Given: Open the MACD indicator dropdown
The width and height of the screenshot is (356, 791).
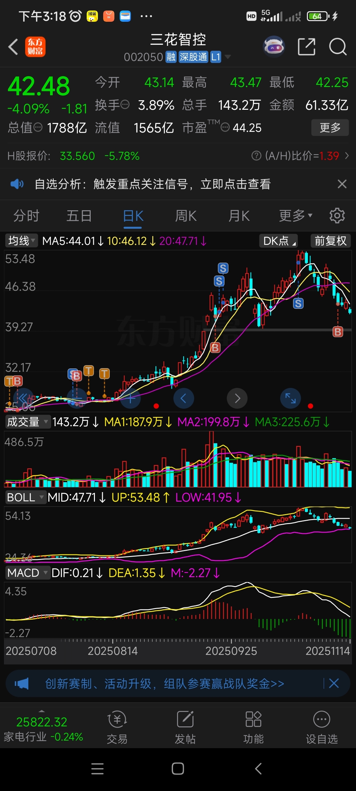Looking at the screenshot, I should point(28,572).
